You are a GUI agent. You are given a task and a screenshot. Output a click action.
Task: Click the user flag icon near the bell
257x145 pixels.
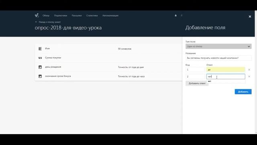182,15
